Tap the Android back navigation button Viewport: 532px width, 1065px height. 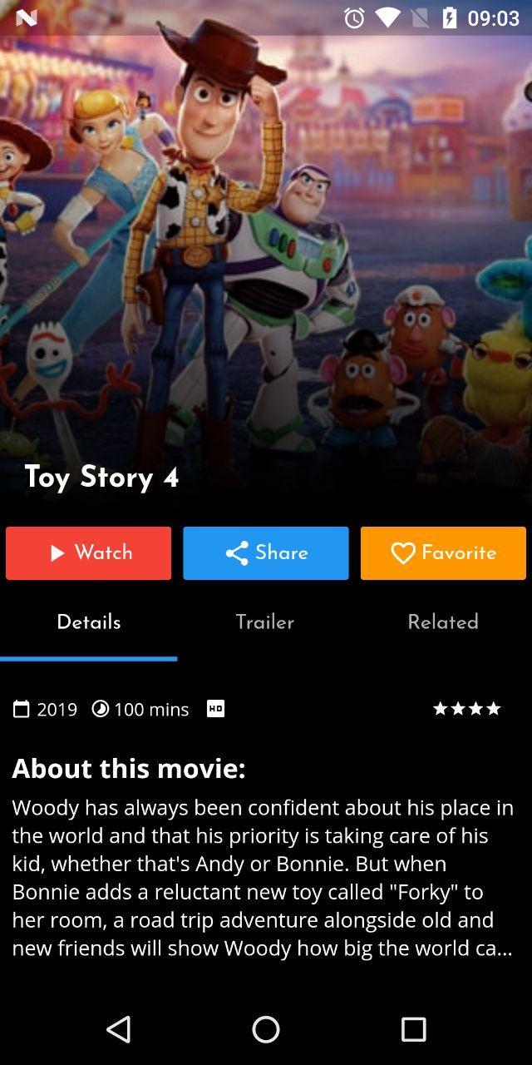pos(119,1029)
